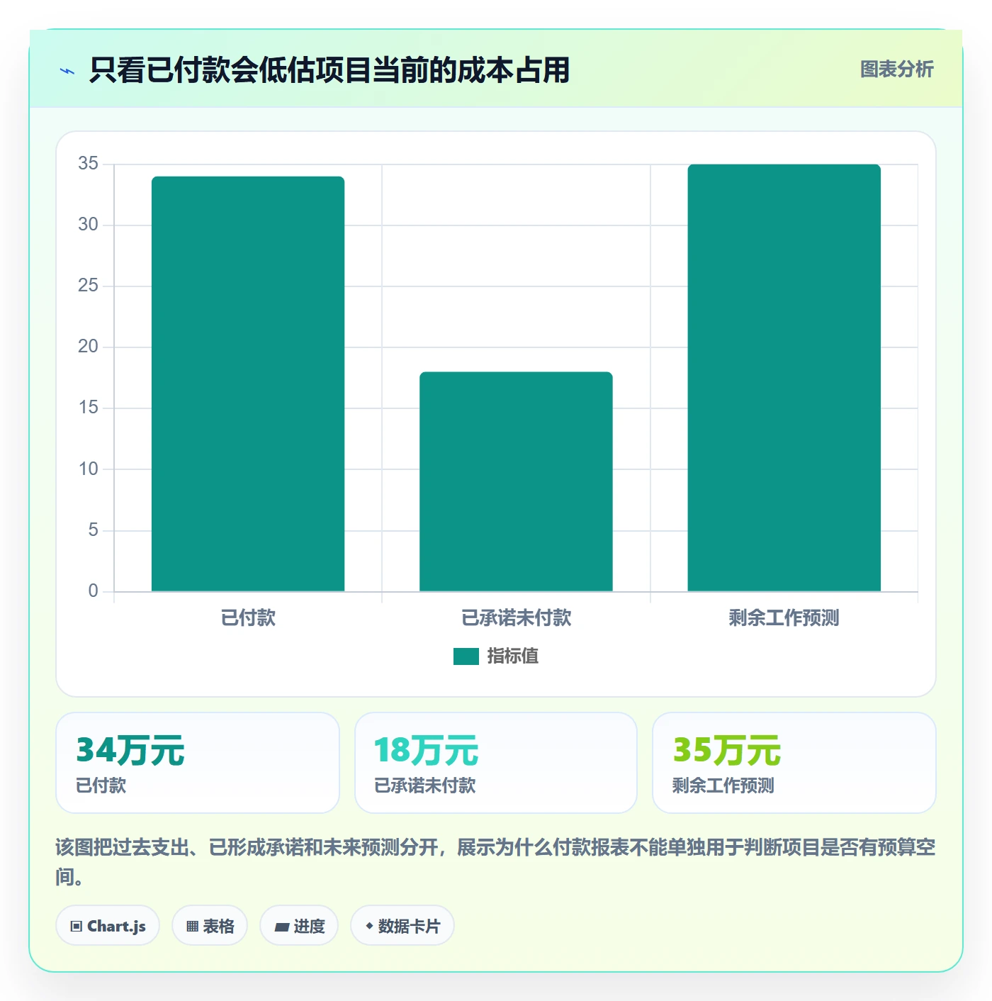
Task: Click the 已承诺未付款 x-axis label
Action: tap(516, 617)
